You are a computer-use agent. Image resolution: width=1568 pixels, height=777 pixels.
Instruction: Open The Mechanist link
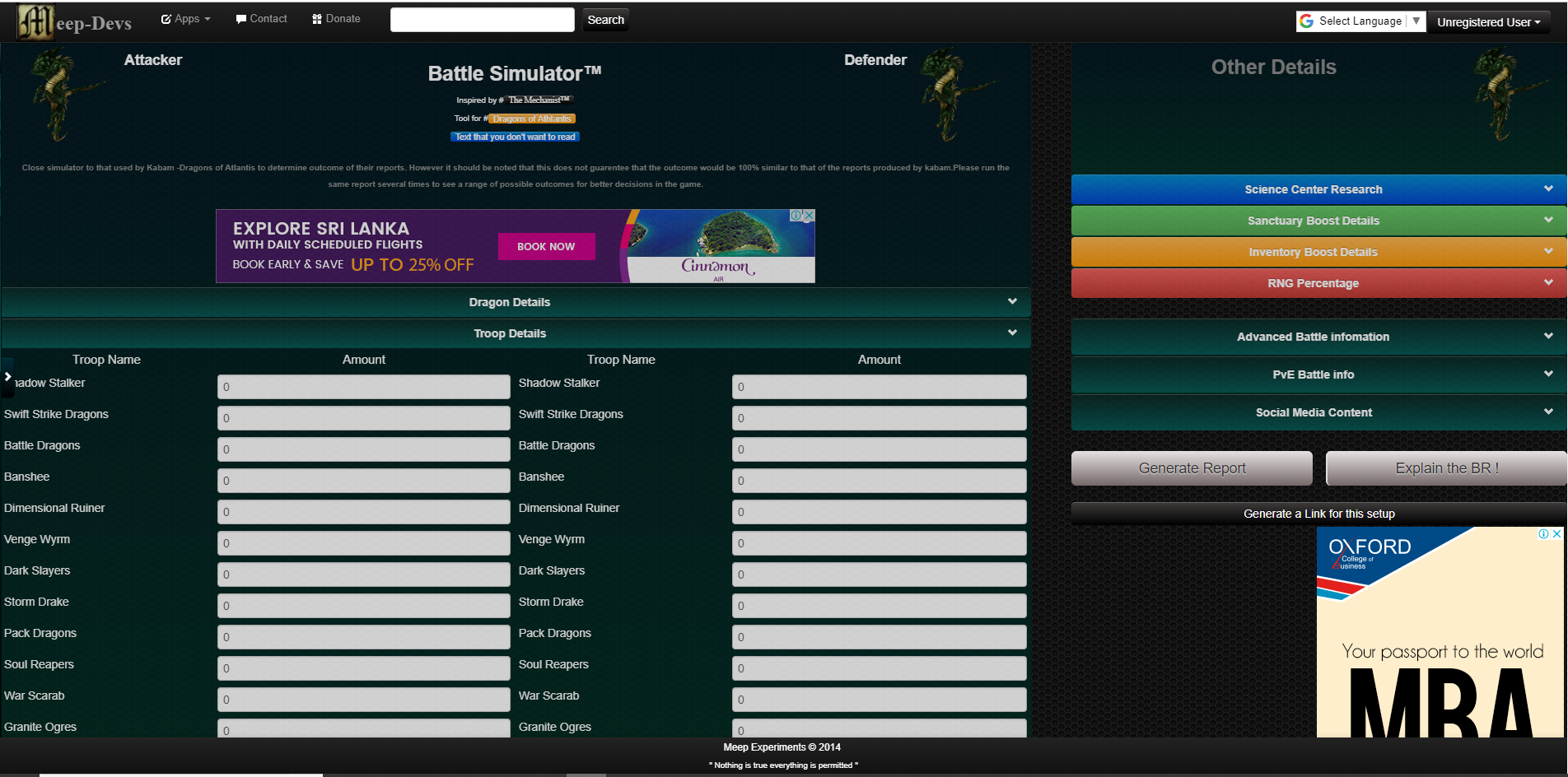tap(539, 100)
